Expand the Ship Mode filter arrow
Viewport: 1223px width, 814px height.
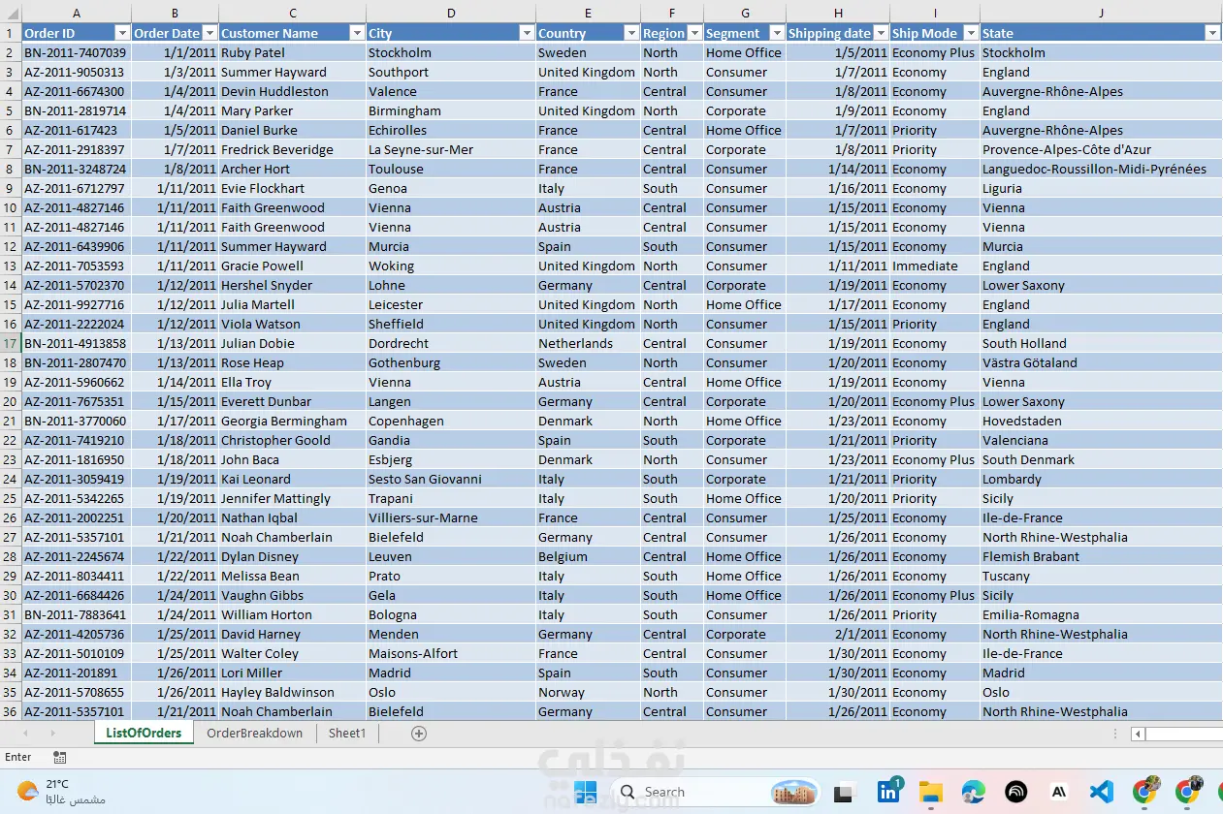click(970, 33)
